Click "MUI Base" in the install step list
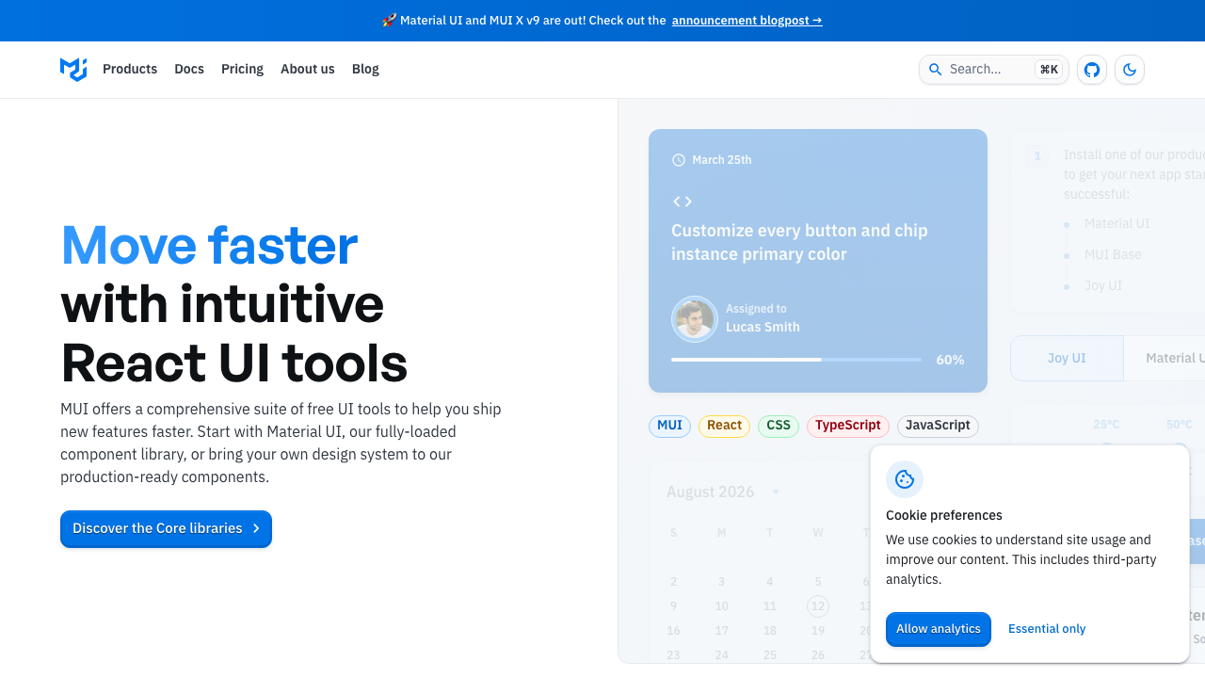The width and height of the screenshot is (1205, 678). pos(1113,255)
